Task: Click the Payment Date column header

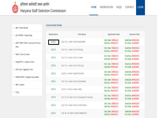Action: tap(134, 34)
